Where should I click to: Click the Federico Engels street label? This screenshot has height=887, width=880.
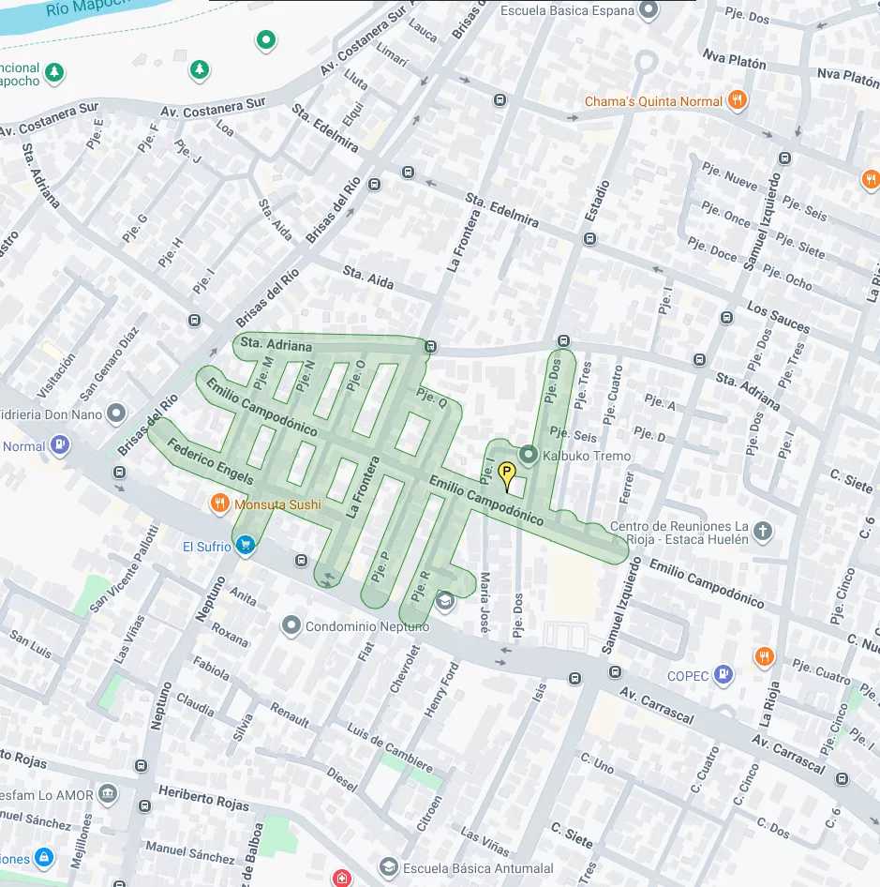(x=210, y=459)
